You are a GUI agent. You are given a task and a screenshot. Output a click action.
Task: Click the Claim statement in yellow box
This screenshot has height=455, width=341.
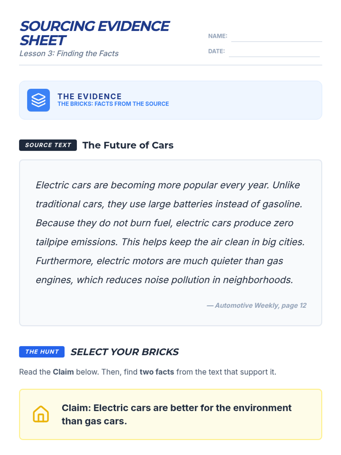pos(177,414)
